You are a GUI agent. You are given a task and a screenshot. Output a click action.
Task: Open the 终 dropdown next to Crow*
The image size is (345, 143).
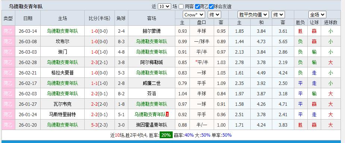point(214,15)
